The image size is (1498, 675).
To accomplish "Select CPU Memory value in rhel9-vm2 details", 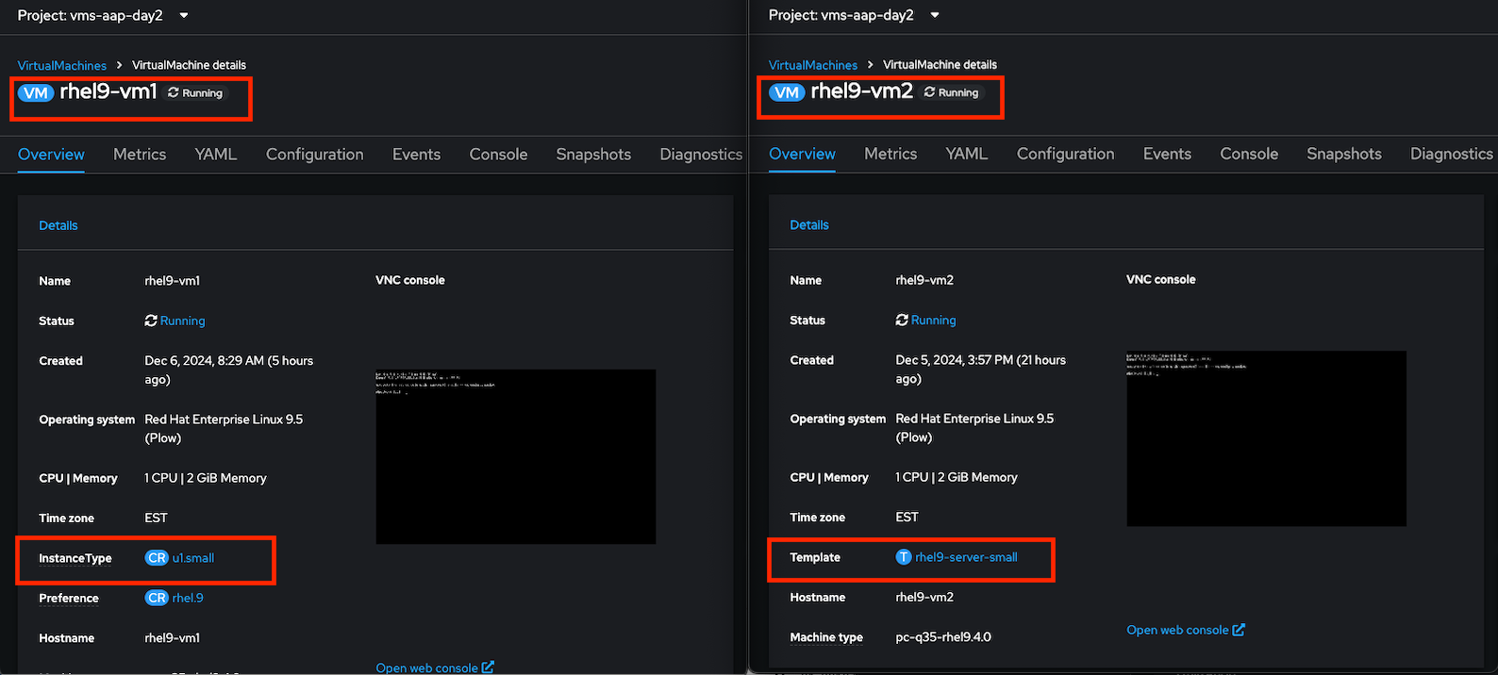I will (x=957, y=477).
